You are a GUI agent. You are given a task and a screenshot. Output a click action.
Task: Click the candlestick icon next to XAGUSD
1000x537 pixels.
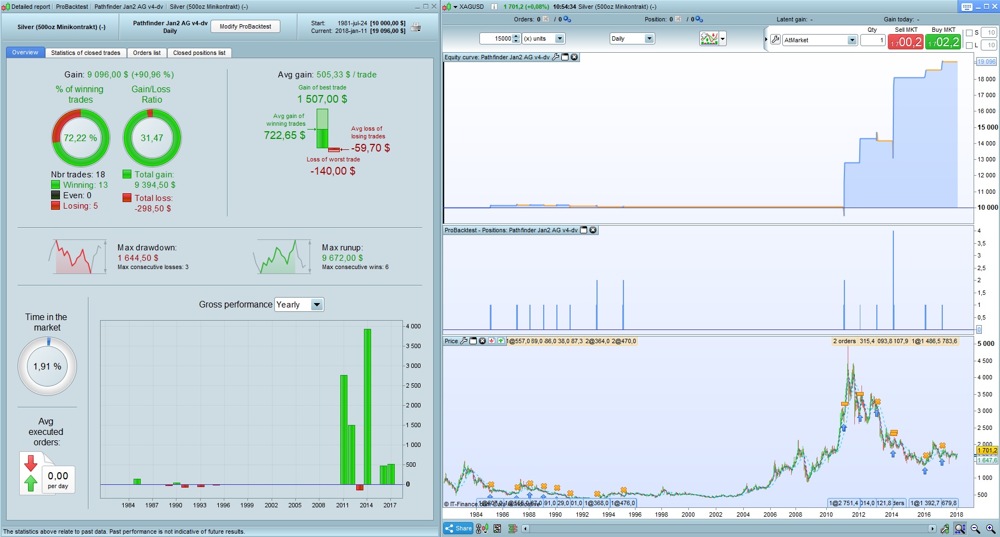pos(447,7)
